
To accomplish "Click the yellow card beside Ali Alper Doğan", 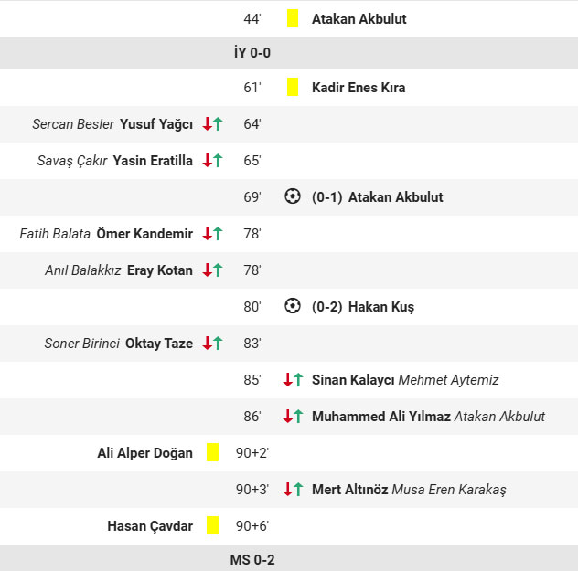I will coord(212,452).
